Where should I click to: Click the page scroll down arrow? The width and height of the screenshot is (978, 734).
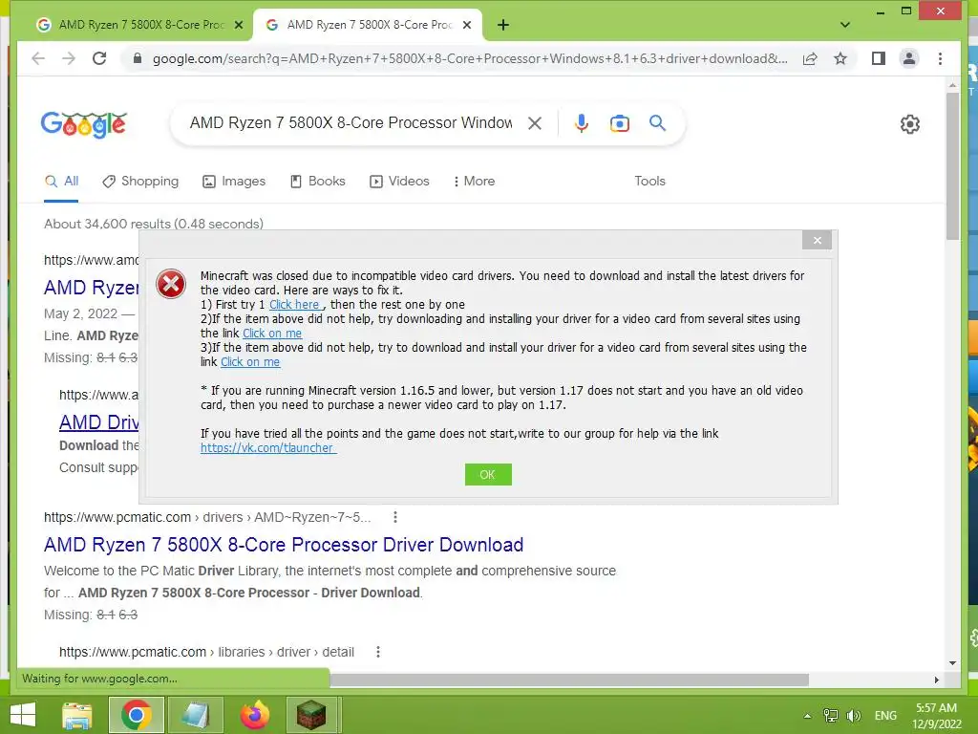tap(952, 663)
